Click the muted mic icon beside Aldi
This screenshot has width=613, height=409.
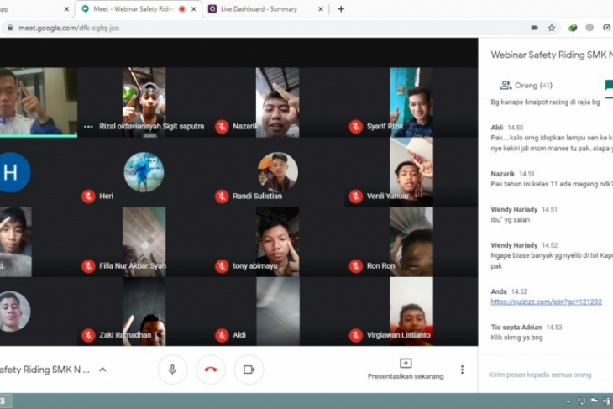[222, 335]
